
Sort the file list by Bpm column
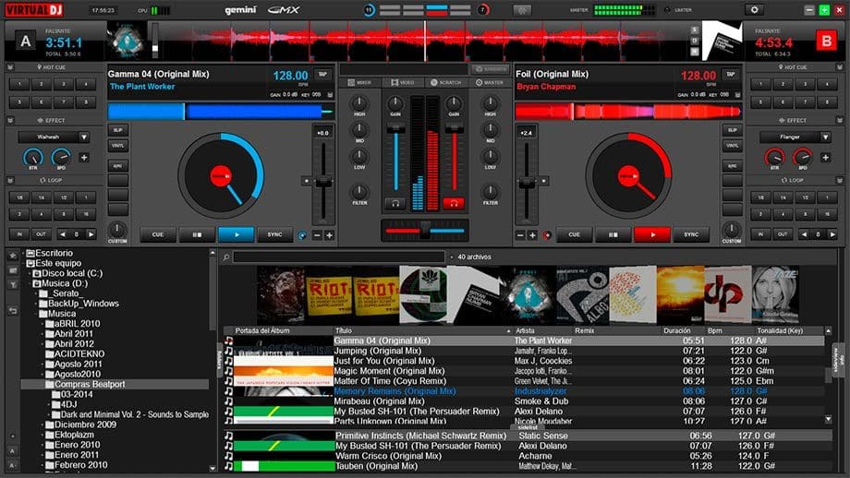click(714, 330)
